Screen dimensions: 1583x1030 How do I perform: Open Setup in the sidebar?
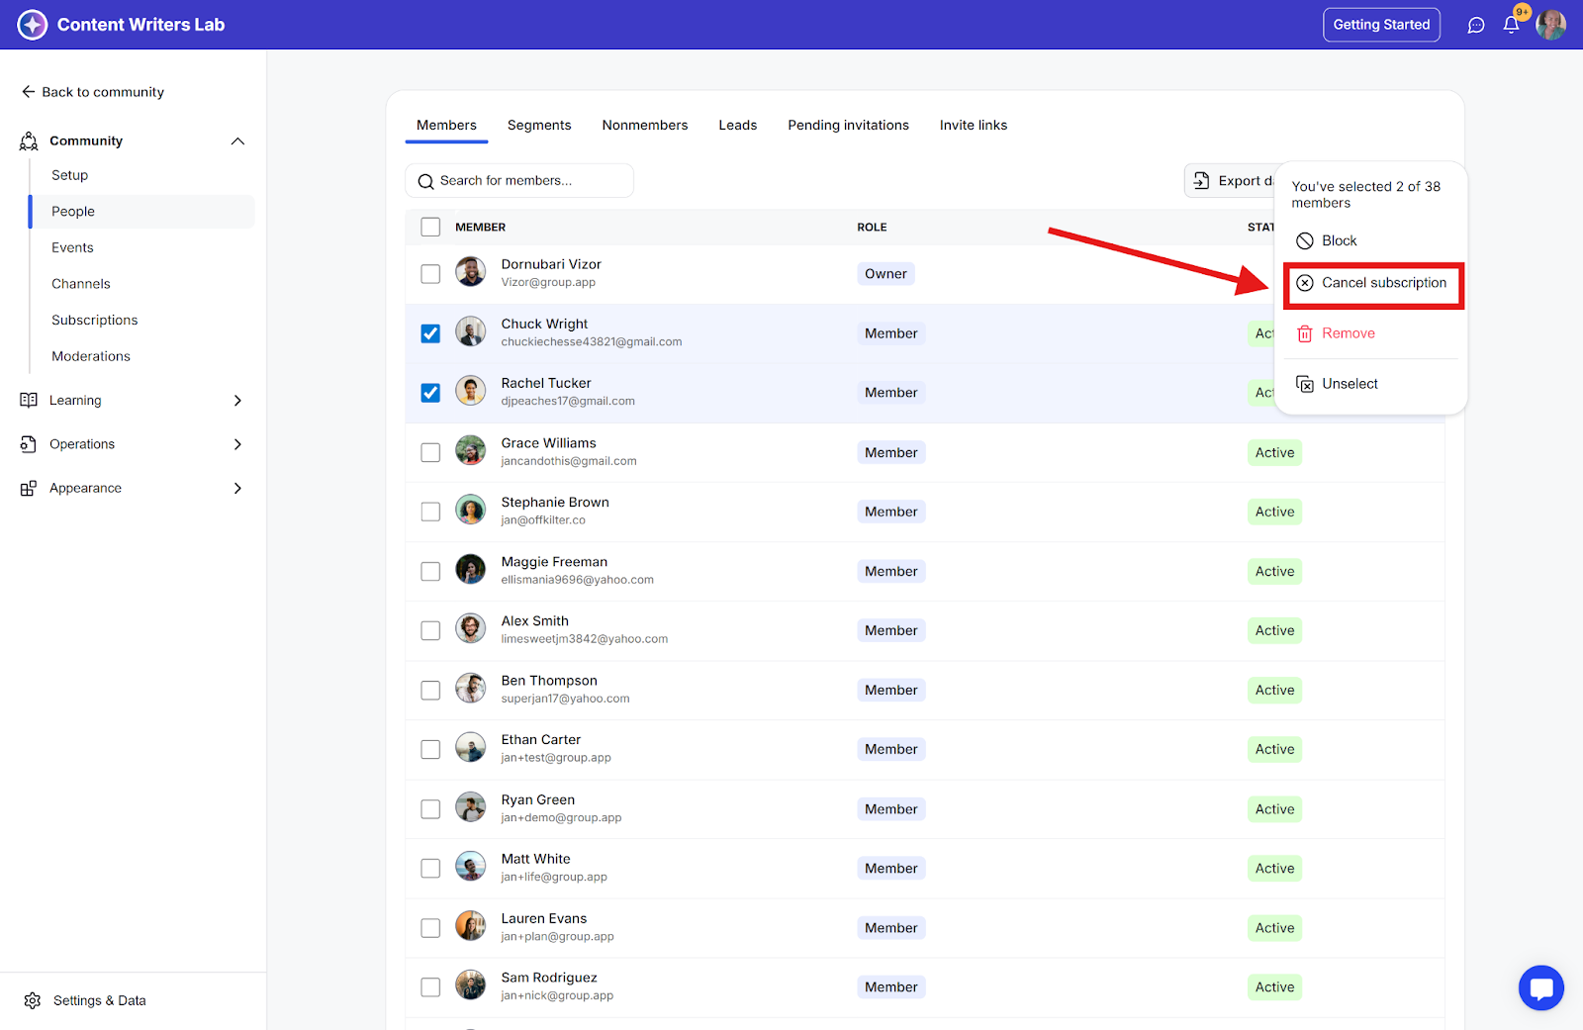click(x=70, y=175)
